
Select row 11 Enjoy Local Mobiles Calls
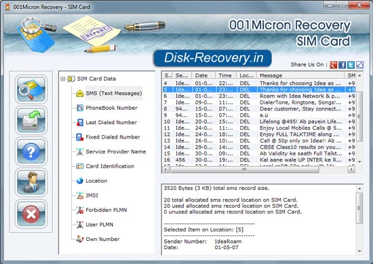point(259,128)
